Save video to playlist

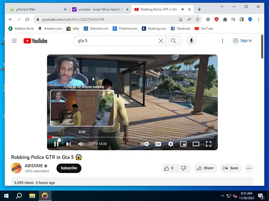231,168
